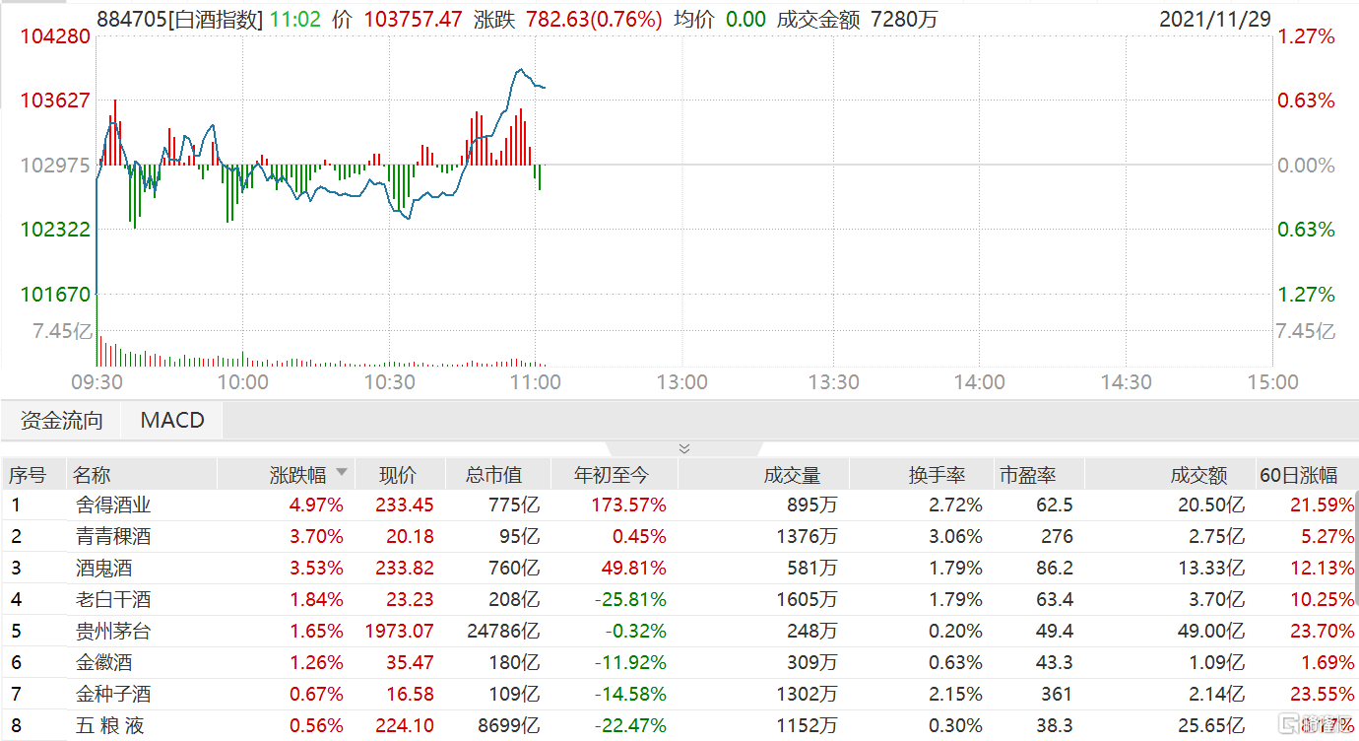The height and width of the screenshot is (741, 1359).
Task: Click the index price 103757.47
Action: (413, 19)
